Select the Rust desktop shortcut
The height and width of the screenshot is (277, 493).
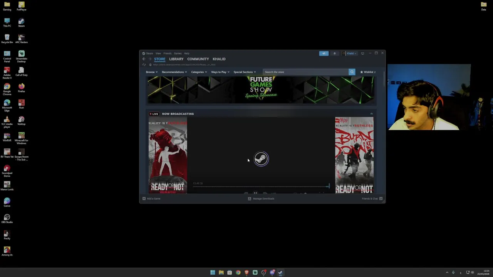coord(22,104)
